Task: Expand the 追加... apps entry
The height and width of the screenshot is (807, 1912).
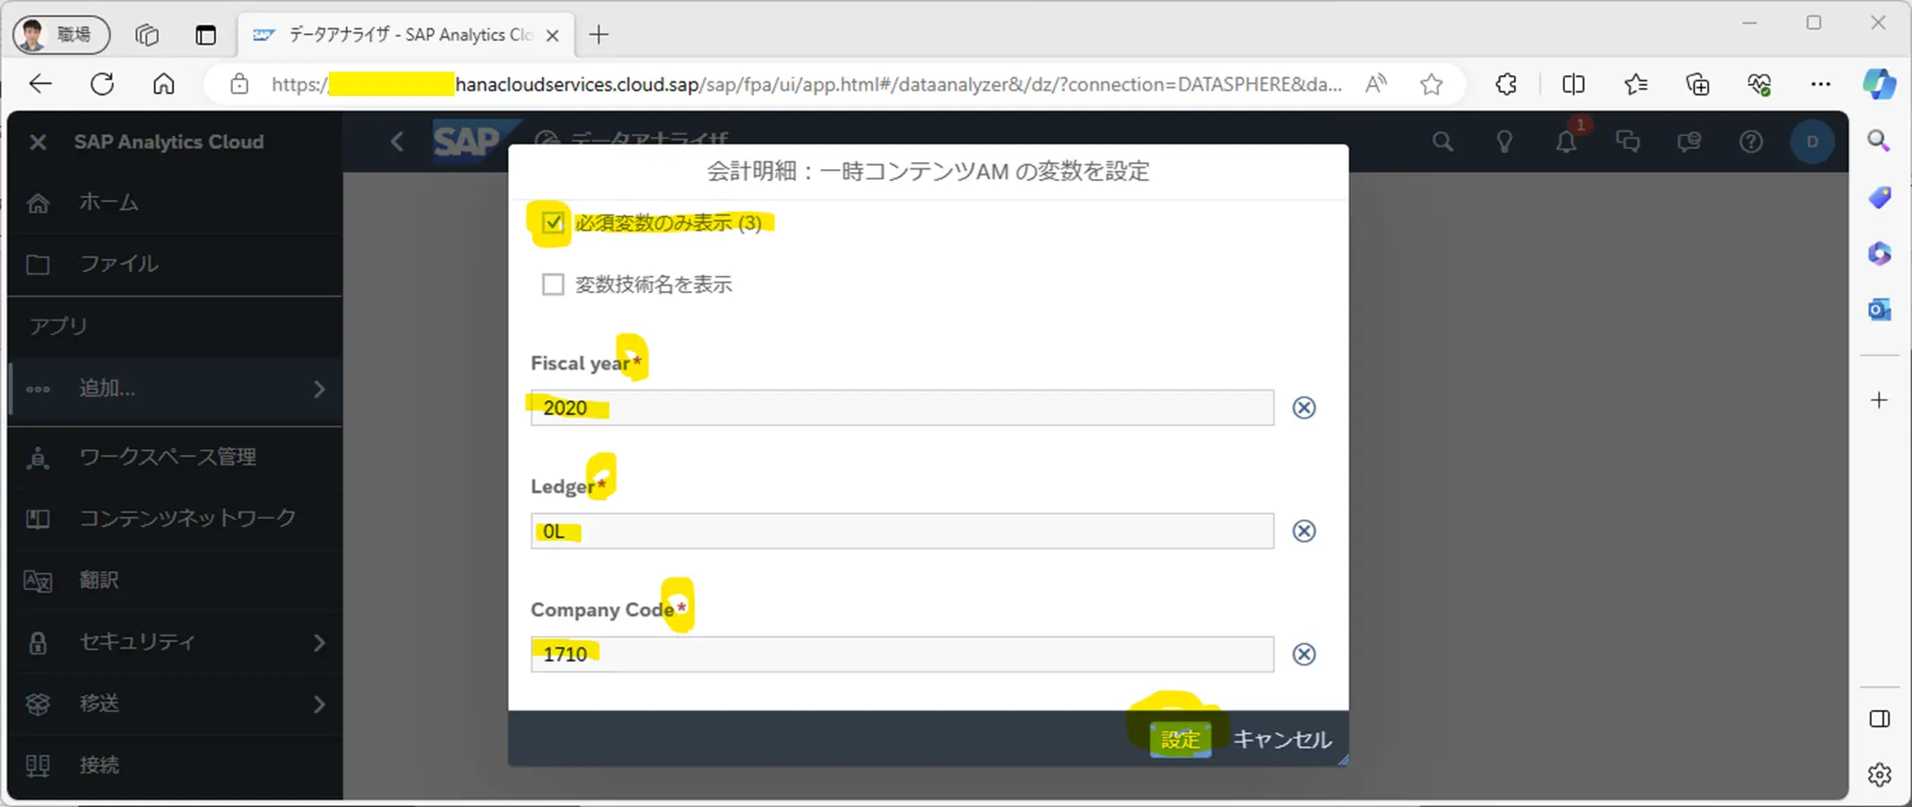Action: click(x=175, y=389)
